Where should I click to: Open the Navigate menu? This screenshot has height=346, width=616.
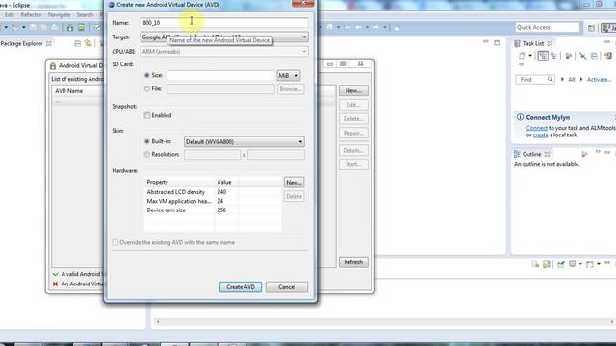59,15
